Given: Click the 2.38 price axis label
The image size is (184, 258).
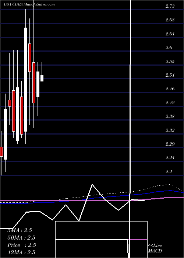Looking at the screenshot, I should (x=170, y=116).
